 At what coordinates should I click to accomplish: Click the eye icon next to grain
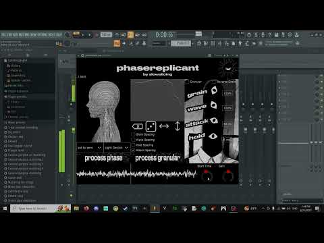pyautogui.click(x=214, y=90)
